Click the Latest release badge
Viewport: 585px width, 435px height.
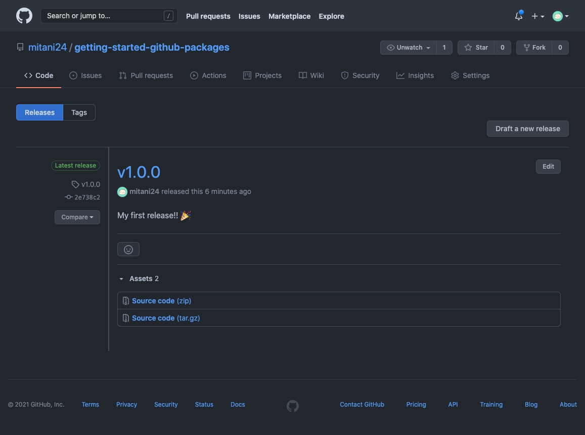[75, 166]
